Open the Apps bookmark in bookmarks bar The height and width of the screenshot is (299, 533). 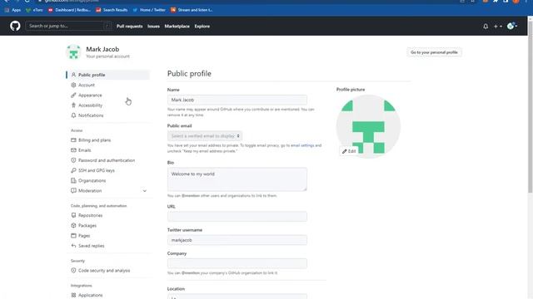point(13,10)
